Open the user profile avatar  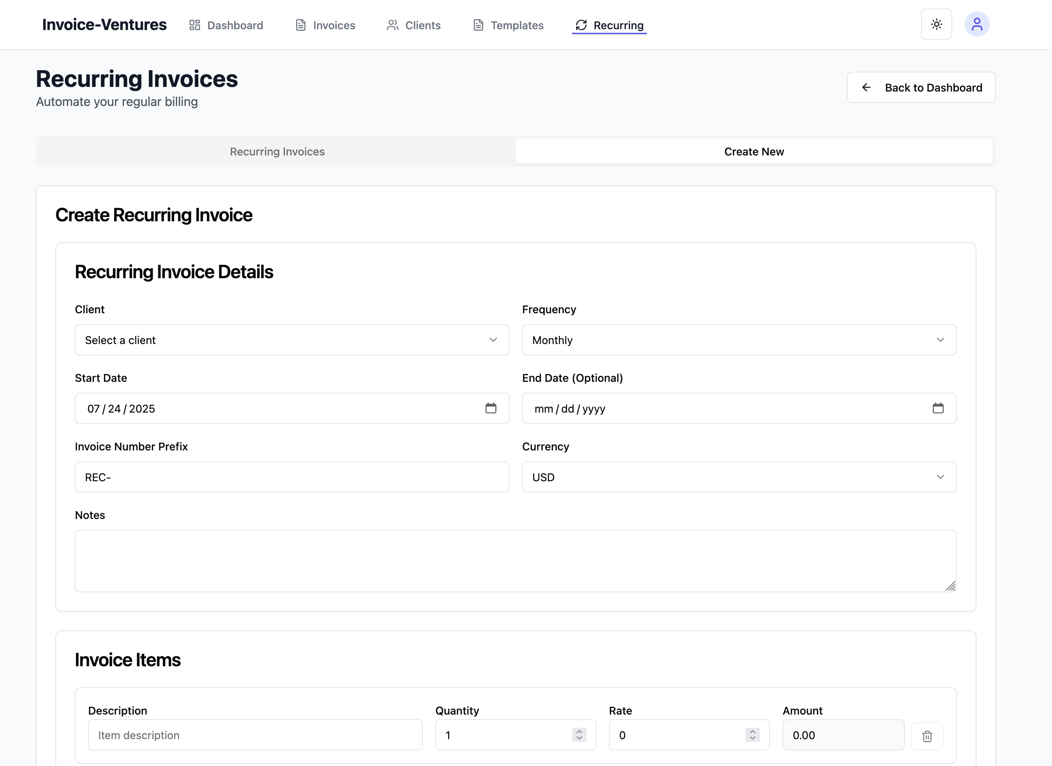click(x=977, y=25)
